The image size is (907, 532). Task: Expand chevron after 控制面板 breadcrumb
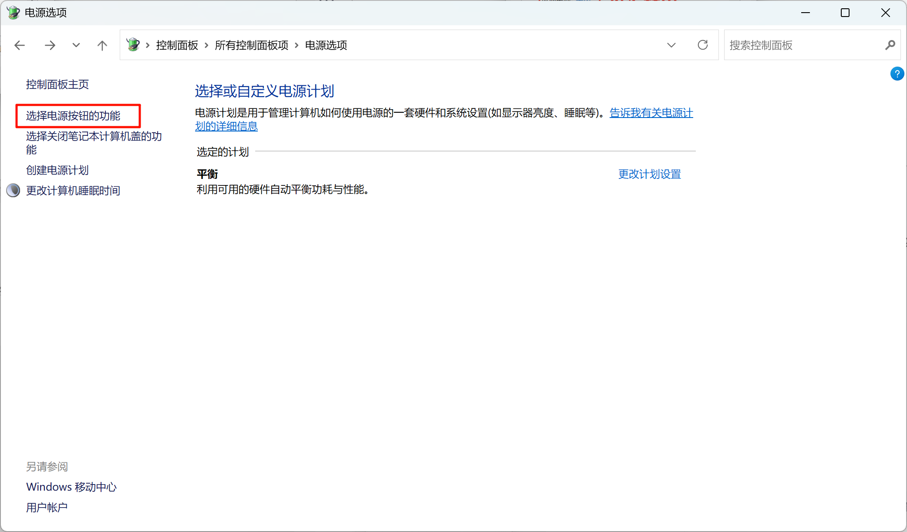pos(206,45)
